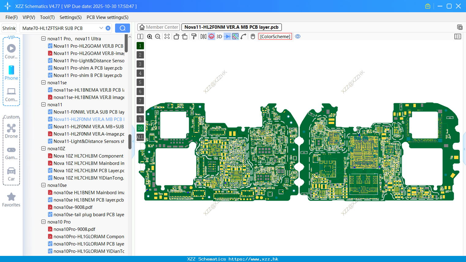The image size is (466, 262).
Task: Show layer 2
Action: coord(140,55)
